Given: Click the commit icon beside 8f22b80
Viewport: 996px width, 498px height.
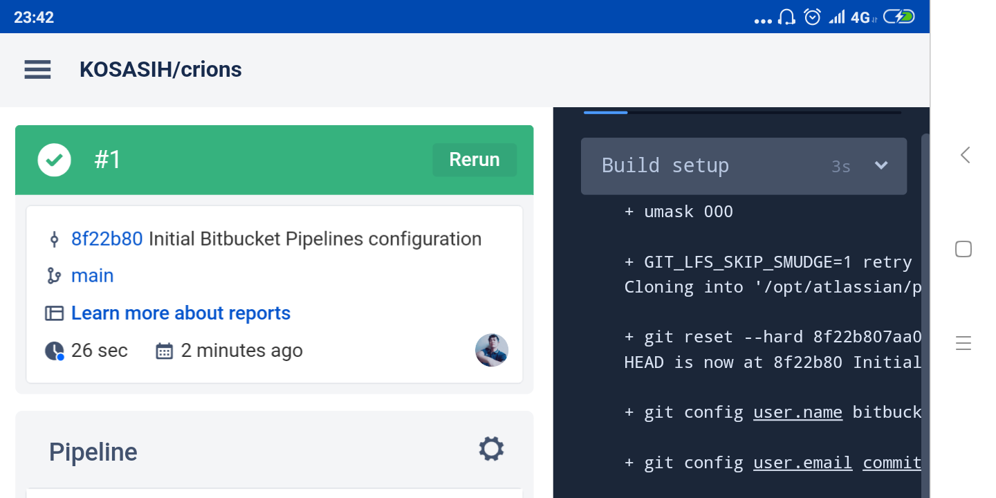Looking at the screenshot, I should coord(54,239).
